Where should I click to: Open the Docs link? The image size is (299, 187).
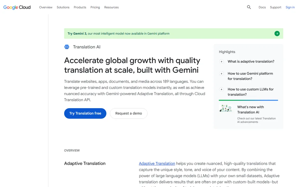tap(262, 7)
